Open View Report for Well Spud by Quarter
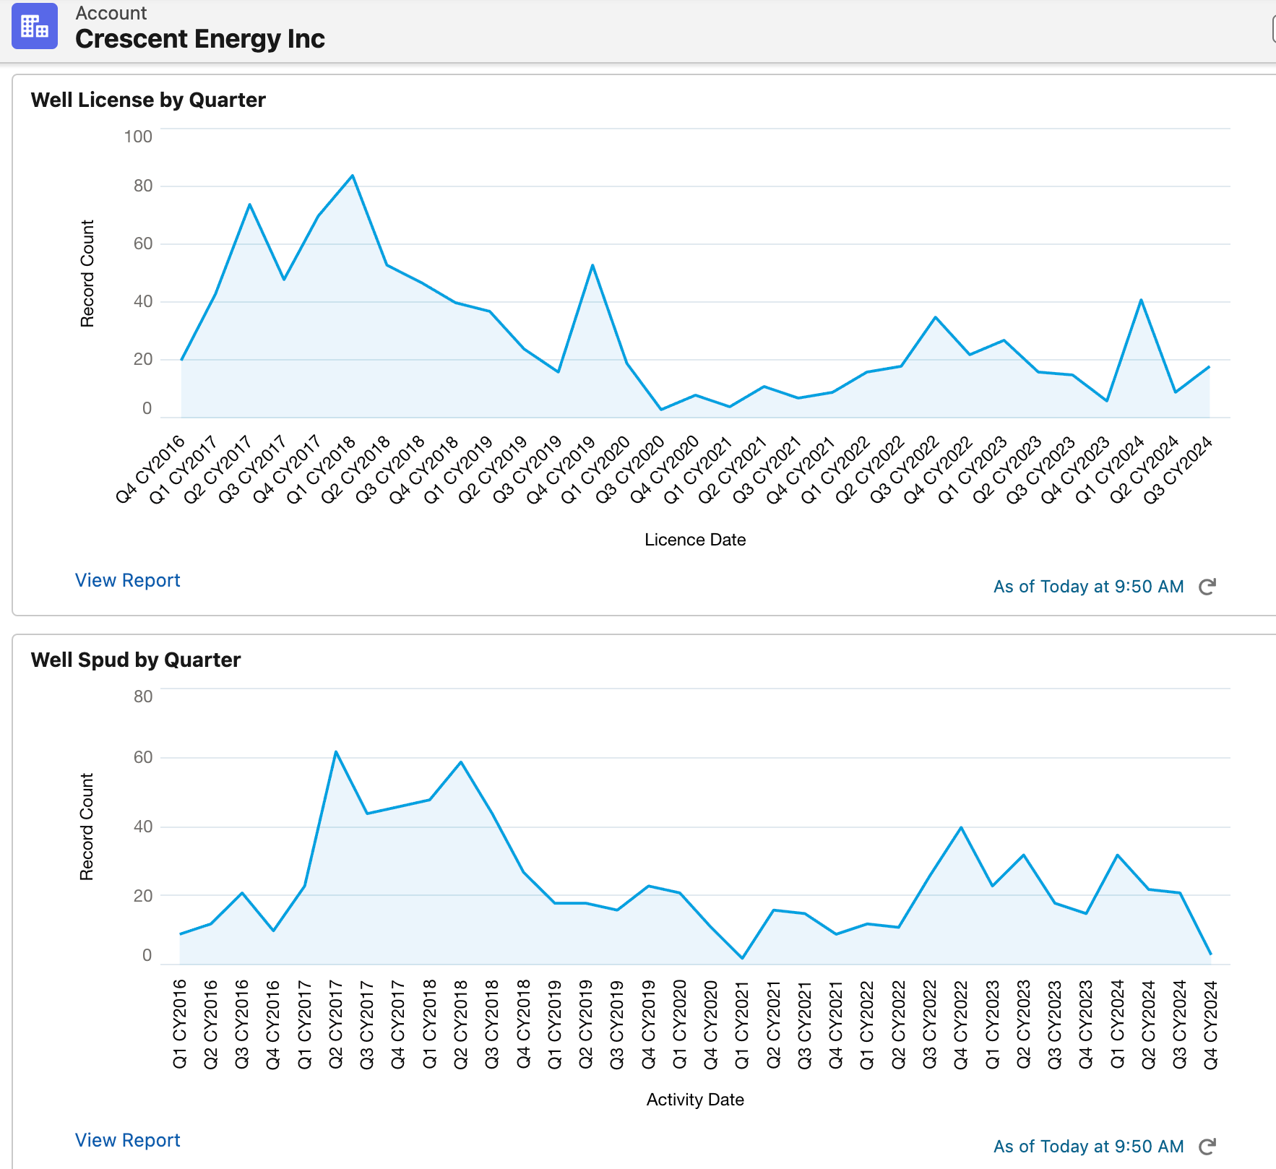This screenshot has width=1276, height=1169. click(127, 1140)
